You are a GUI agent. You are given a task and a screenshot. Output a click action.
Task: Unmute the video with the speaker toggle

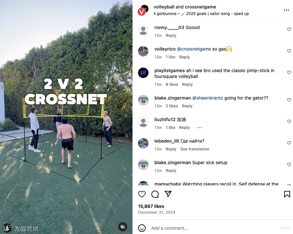[x=123, y=227]
